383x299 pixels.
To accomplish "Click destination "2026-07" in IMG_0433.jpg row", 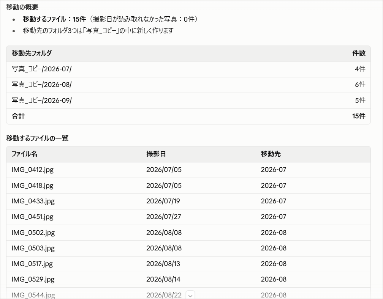I will [x=274, y=201].
